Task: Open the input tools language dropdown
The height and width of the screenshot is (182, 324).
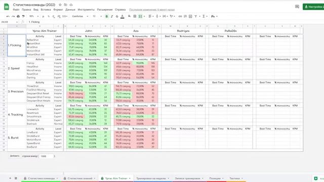Action: tap(214, 16)
